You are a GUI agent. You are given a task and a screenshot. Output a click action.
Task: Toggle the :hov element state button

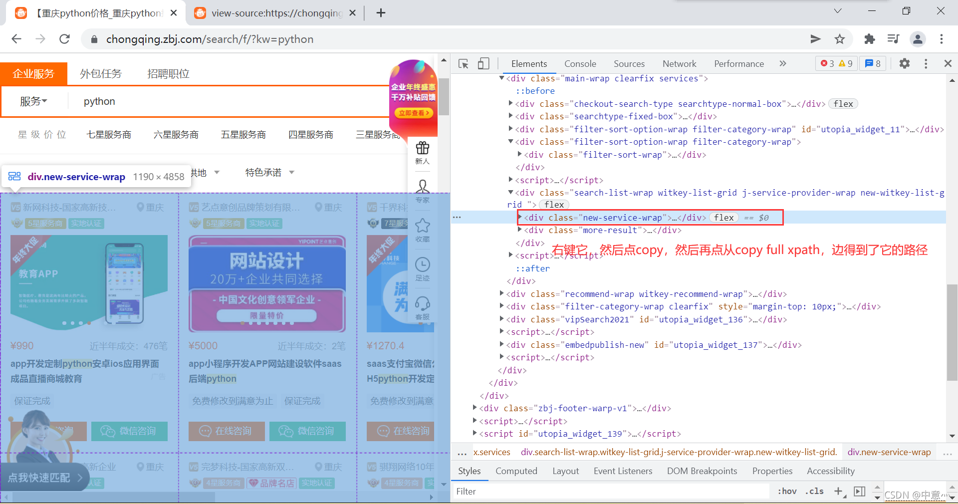(x=787, y=491)
